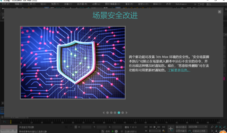Open the 工具(T) menu
This screenshot has height=133, width=227.
[x=31, y=4]
